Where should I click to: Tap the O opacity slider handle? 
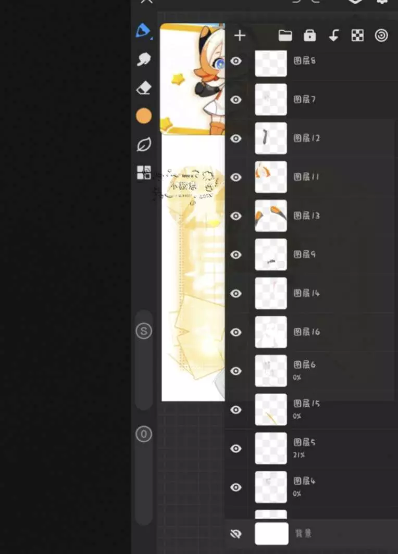tap(143, 434)
